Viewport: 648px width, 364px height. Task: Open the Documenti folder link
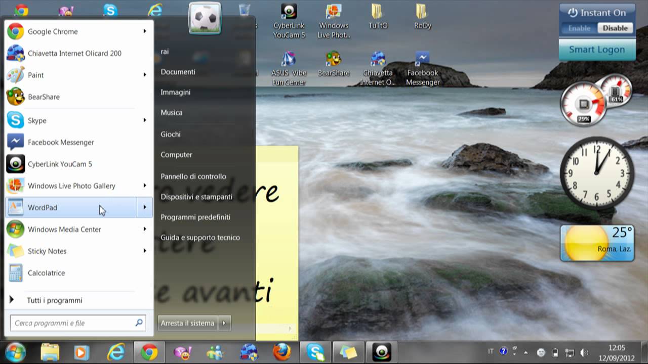(178, 72)
